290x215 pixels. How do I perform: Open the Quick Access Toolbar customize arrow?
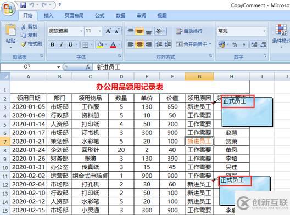pyautogui.click(x=59, y=5)
